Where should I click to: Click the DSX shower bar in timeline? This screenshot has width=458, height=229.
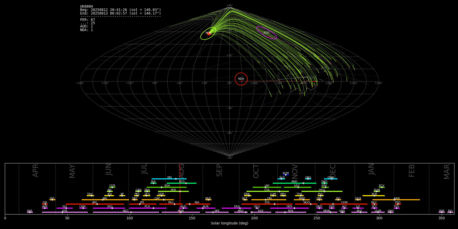(236, 208)
